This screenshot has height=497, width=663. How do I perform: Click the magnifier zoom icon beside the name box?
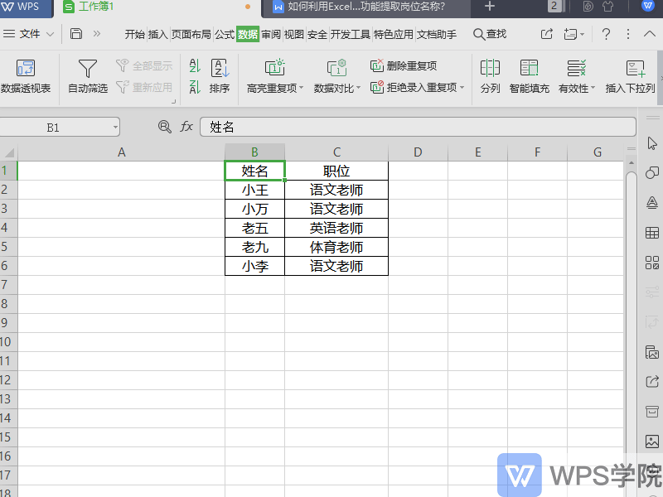(164, 127)
